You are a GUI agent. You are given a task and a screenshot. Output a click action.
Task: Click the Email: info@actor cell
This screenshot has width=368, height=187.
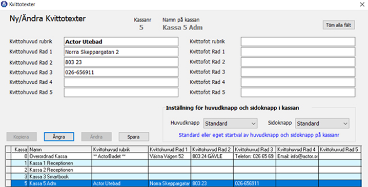point(297,156)
